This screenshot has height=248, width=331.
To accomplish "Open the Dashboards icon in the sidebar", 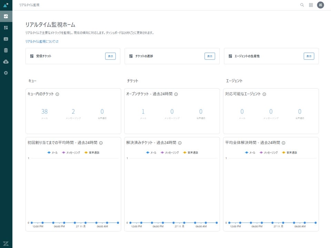I will [x=6, y=28].
